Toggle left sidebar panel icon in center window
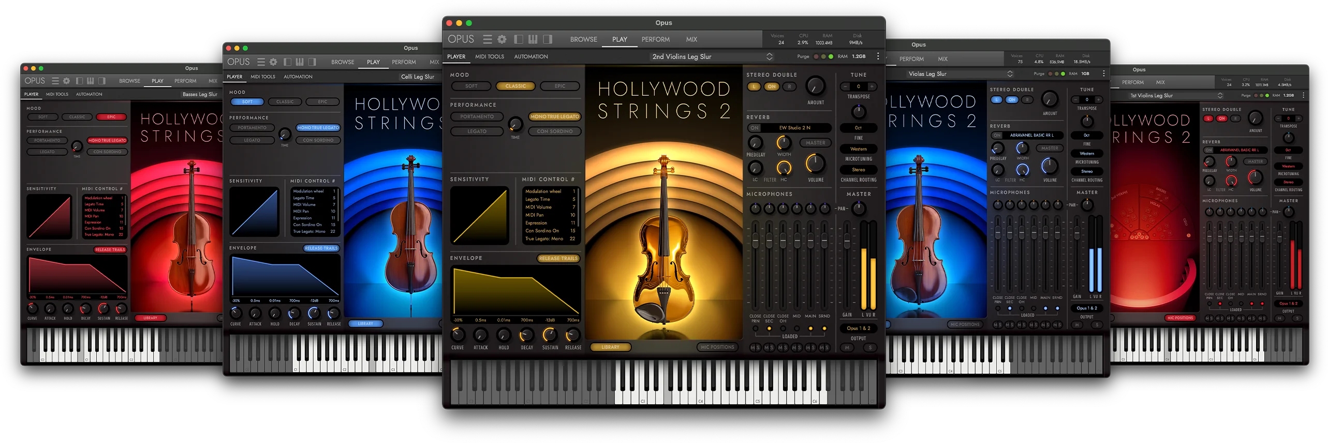 [519, 39]
